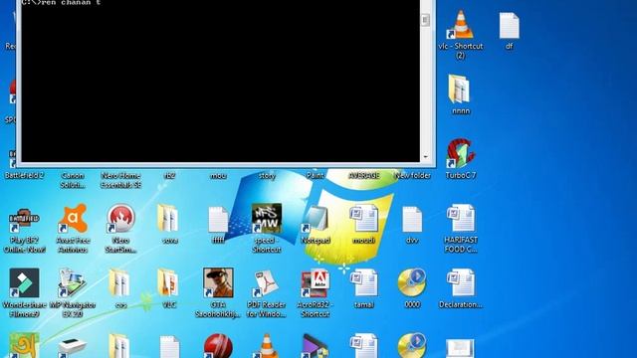The height and width of the screenshot is (358, 637).
Task: Select the AcroRd32 - Shortcut icon
Action: tap(315, 282)
